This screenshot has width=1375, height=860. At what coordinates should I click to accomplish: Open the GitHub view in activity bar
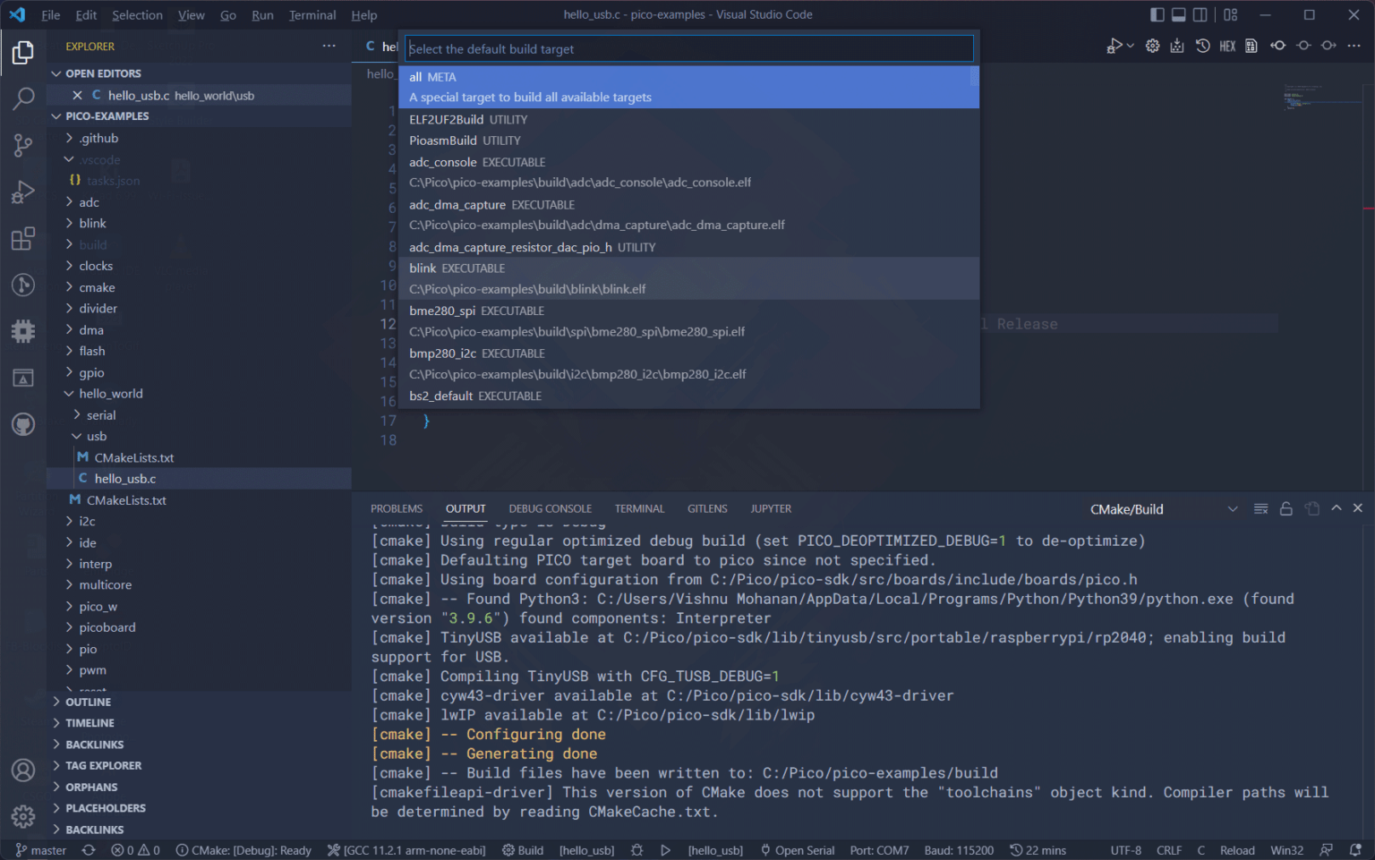click(x=23, y=424)
